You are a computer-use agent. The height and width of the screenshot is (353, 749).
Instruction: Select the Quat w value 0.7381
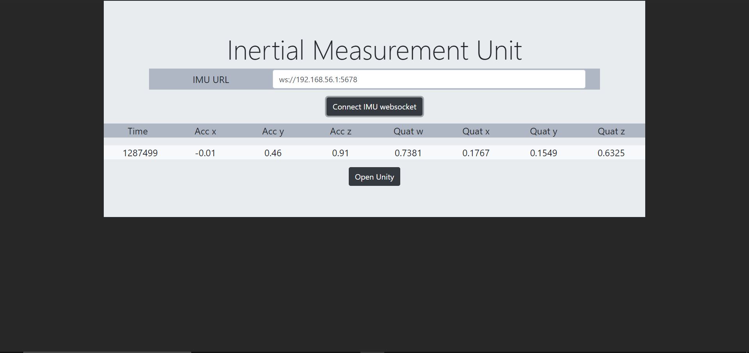click(408, 153)
